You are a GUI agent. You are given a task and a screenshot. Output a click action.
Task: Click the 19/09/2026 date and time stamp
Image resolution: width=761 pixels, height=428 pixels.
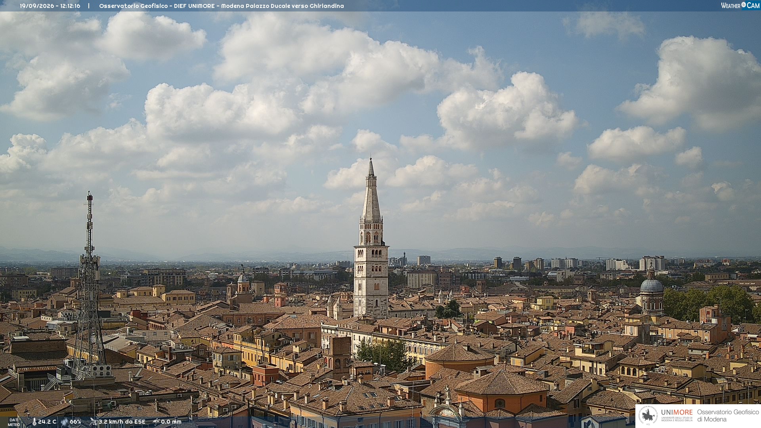point(50,6)
